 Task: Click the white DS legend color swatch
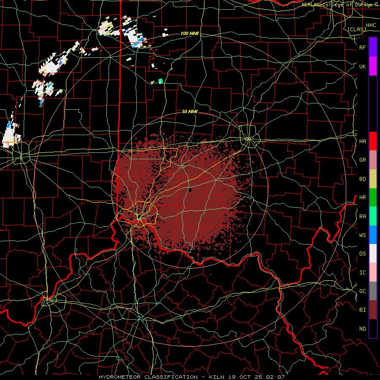pyautogui.click(x=373, y=253)
